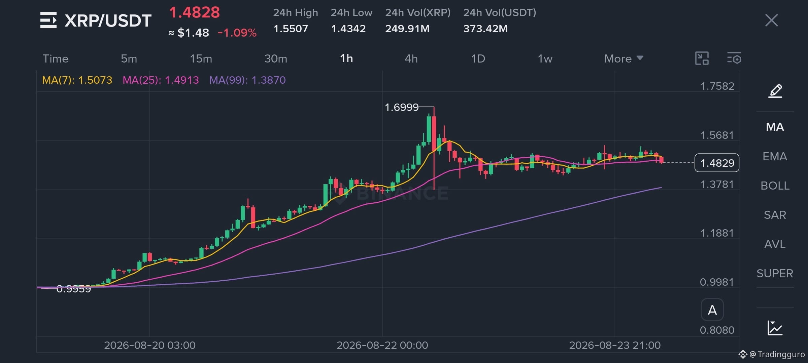This screenshot has width=808, height=363.
Task: Click the 24h Vol(XRP) value 249.91M
Action: tap(407, 29)
